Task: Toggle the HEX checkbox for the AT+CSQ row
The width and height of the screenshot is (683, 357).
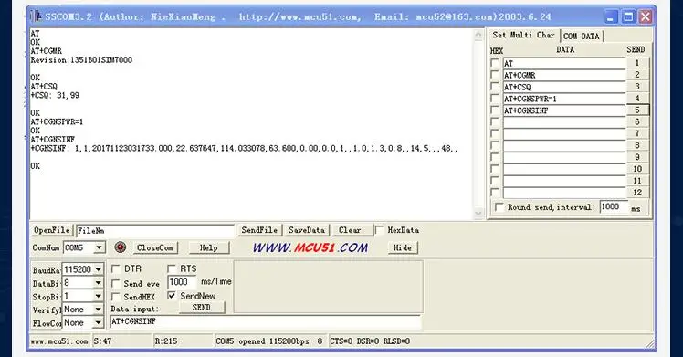Action: tap(495, 86)
